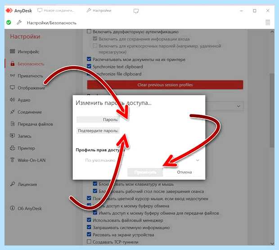Toggle Включить двухфакторную аутентификацию checkbox

tap(89, 32)
